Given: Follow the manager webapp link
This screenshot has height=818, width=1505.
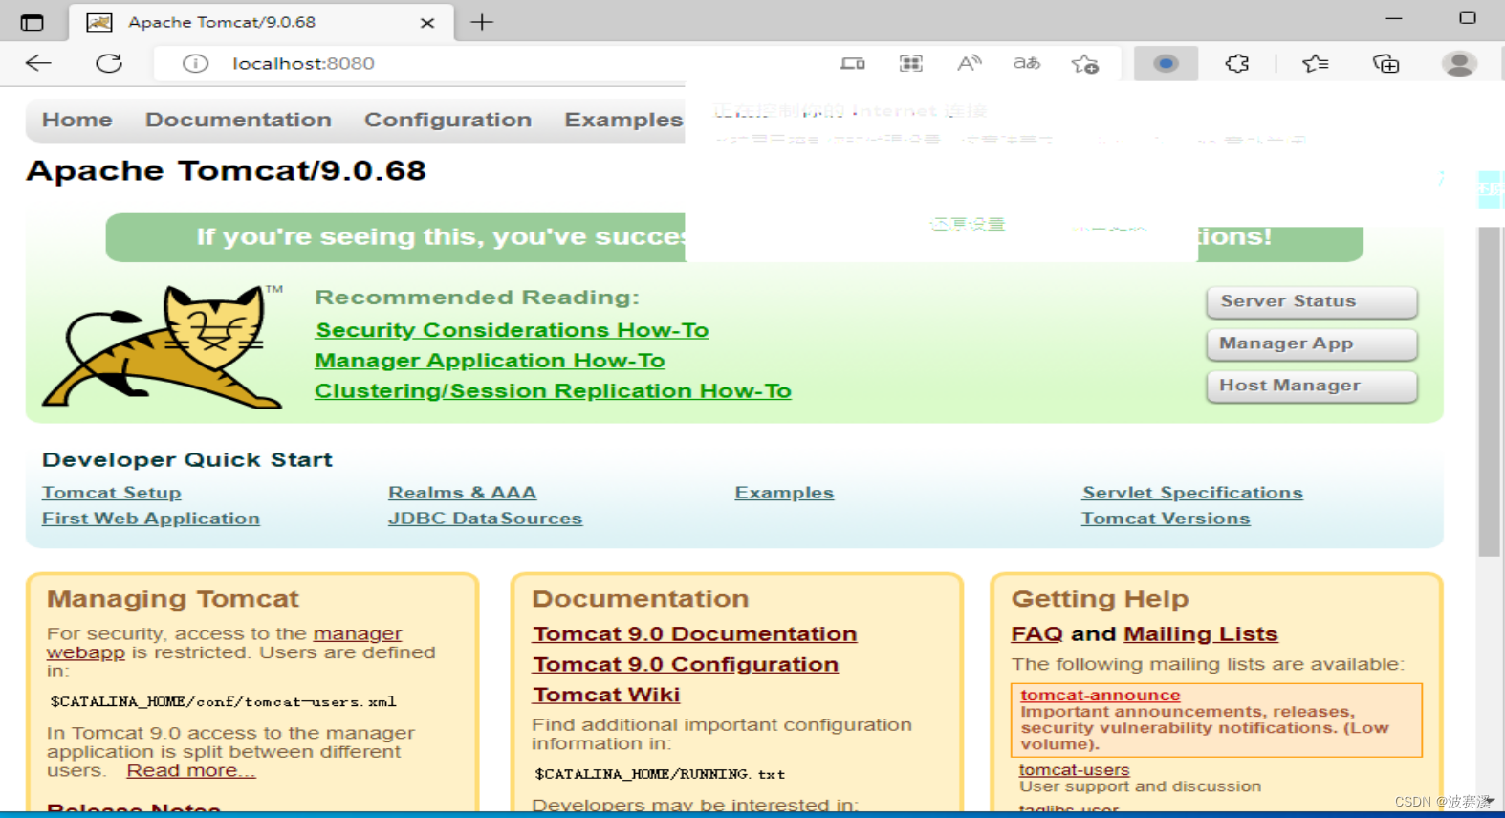Looking at the screenshot, I should coord(357,633).
